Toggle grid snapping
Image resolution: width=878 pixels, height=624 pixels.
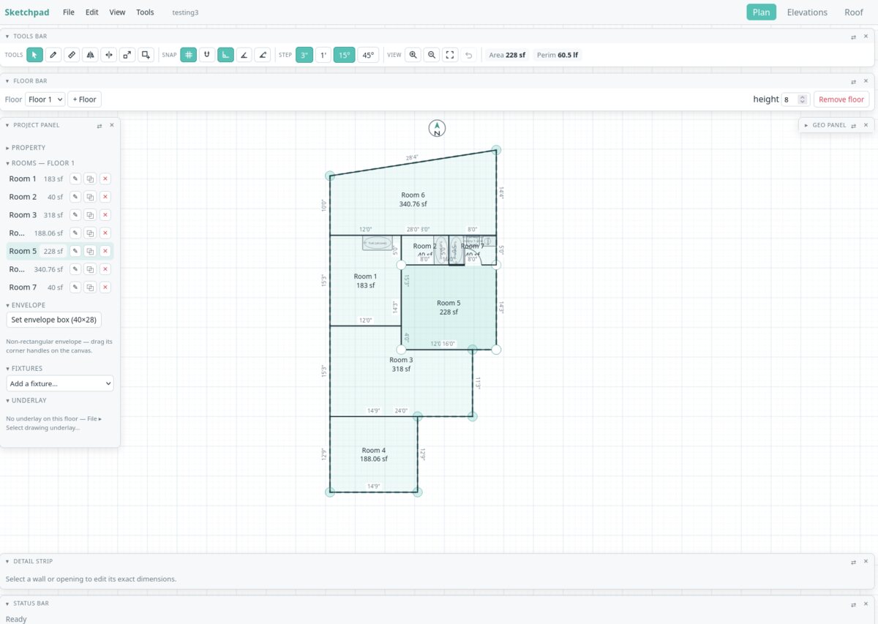point(189,55)
